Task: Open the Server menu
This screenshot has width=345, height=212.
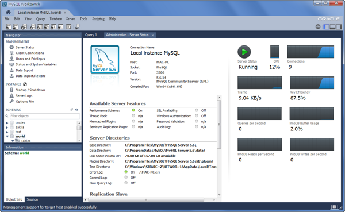Action: tap(70, 19)
